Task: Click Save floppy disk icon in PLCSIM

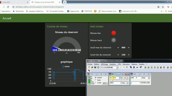Action: click(95, 67)
